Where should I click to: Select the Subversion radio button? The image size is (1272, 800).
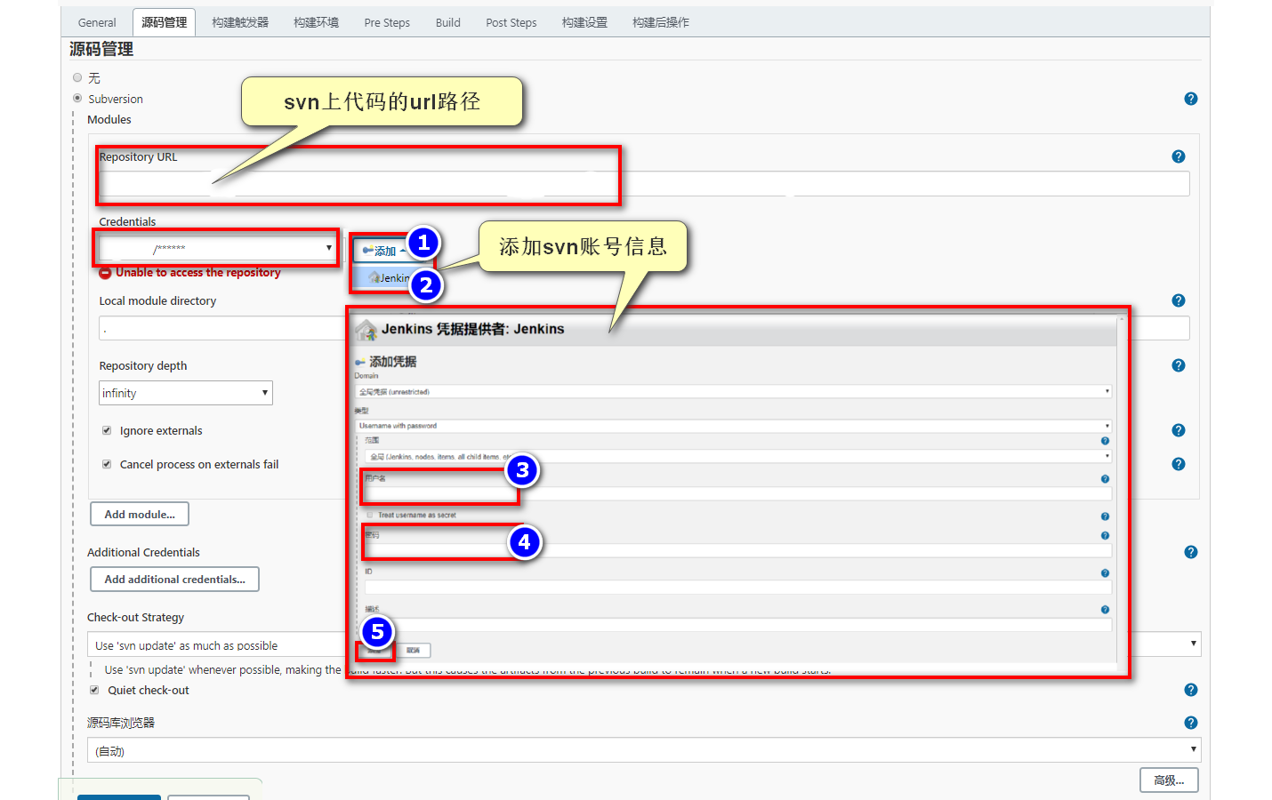[x=77, y=99]
